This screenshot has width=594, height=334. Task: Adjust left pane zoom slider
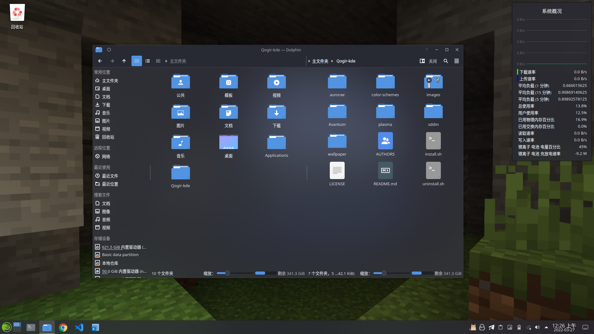coord(235,273)
